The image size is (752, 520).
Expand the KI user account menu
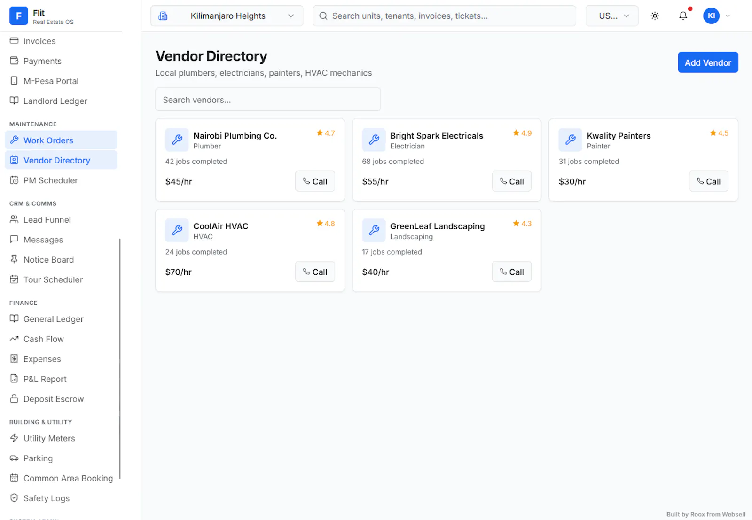[x=728, y=16]
